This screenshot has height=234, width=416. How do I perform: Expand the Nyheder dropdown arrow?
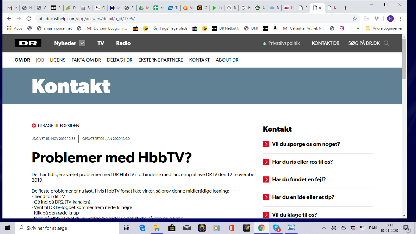click(x=82, y=43)
